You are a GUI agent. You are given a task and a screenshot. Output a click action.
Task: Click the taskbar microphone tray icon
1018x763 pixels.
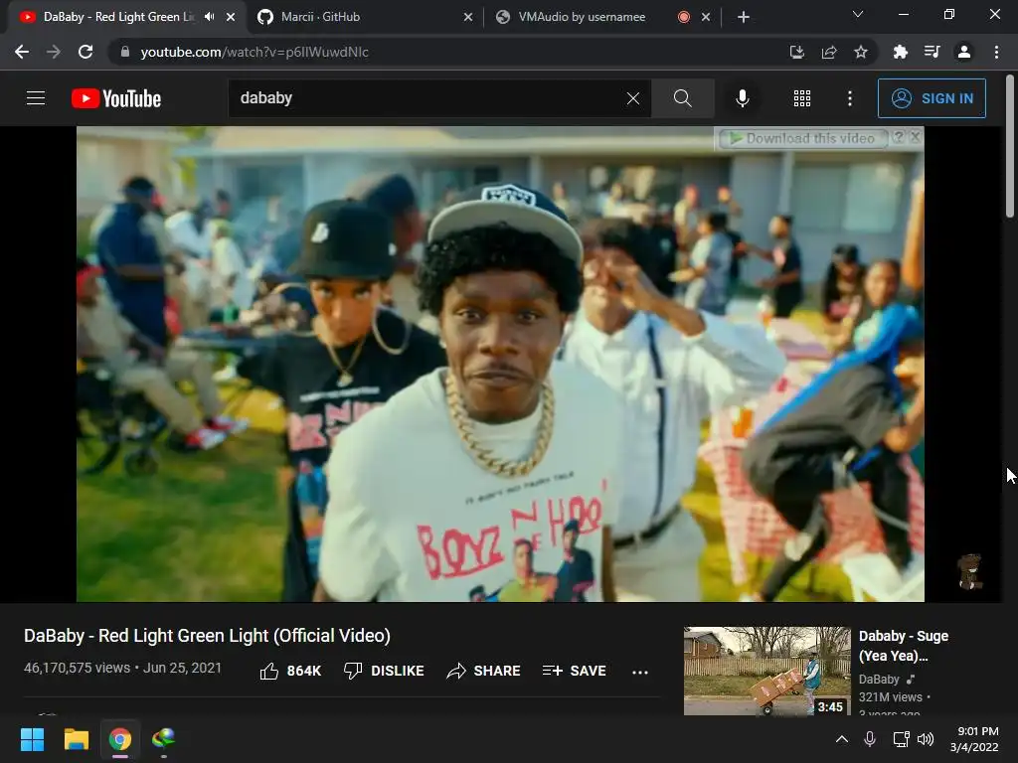pyautogui.click(x=870, y=739)
